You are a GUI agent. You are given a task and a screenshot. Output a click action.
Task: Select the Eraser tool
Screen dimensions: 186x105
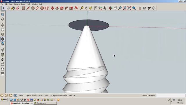tap(17, 8)
